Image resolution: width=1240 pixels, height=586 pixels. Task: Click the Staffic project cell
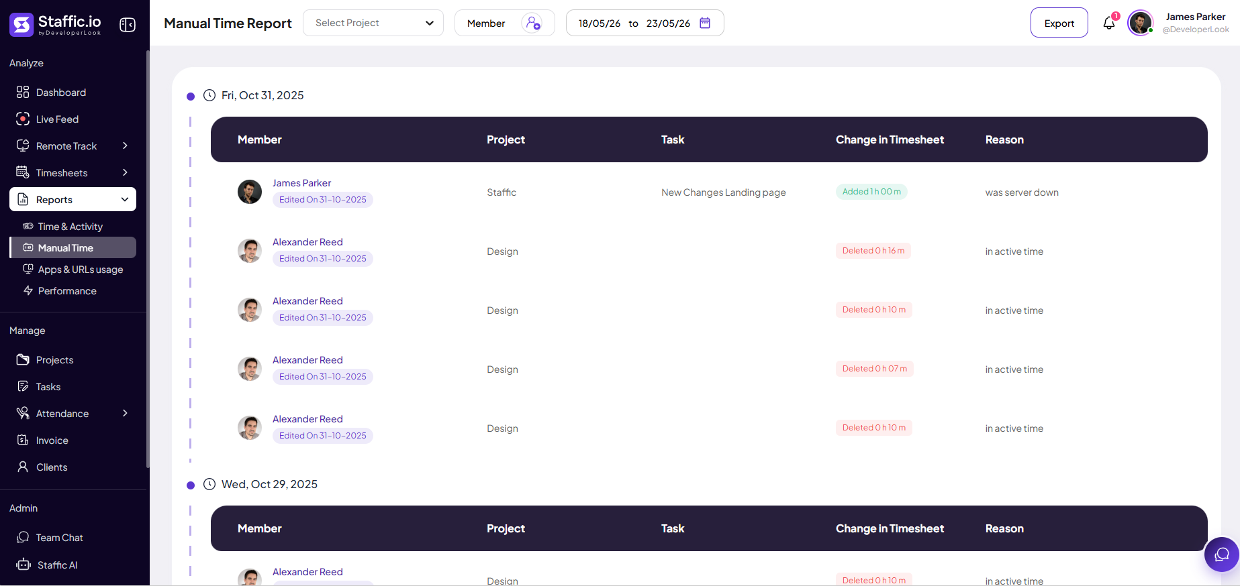[x=502, y=192]
